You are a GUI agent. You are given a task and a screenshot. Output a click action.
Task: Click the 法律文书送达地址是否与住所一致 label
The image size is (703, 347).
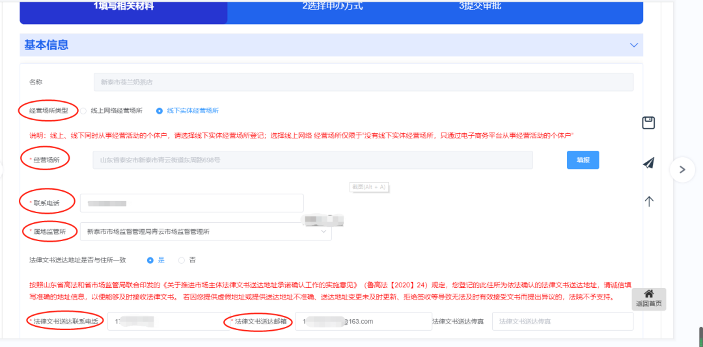pos(77,260)
